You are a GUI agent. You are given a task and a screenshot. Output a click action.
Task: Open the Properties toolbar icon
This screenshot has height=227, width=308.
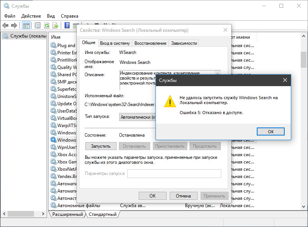37,25
